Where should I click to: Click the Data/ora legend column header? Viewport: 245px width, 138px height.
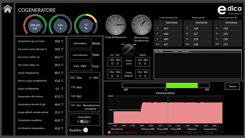click(x=192, y=129)
